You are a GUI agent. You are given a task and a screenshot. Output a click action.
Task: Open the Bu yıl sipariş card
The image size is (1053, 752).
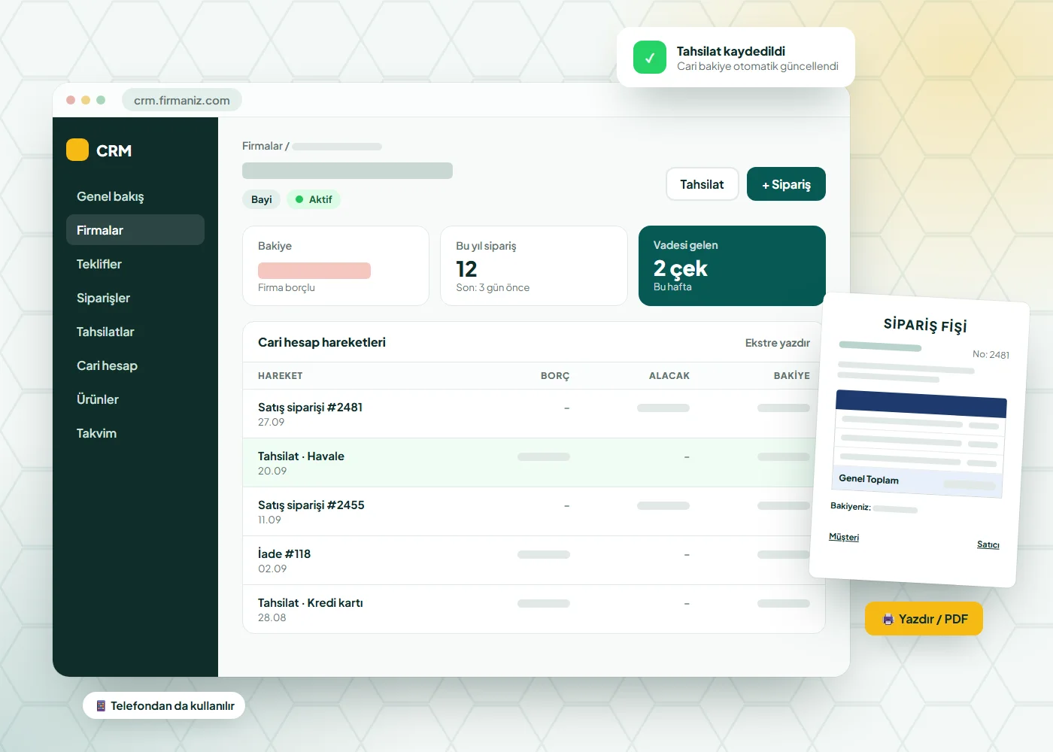pyautogui.click(x=534, y=266)
